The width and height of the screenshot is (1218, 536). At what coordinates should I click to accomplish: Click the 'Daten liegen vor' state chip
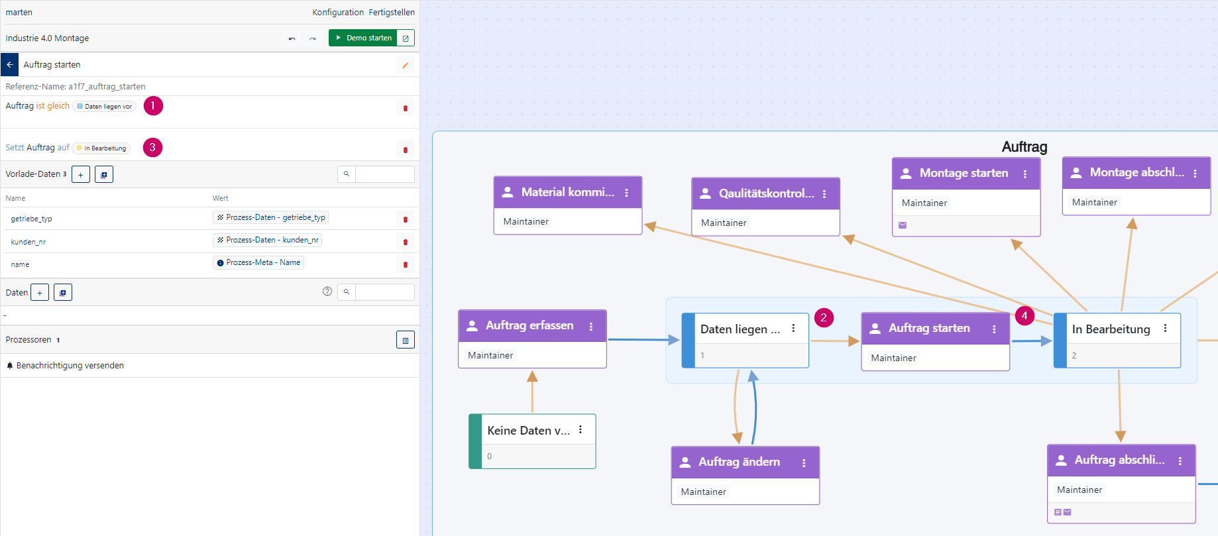(105, 107)
